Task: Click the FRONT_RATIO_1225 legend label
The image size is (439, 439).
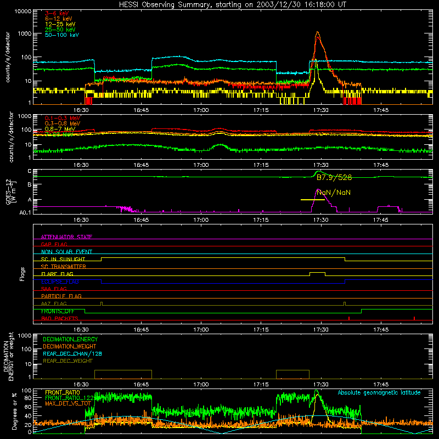Action: click(x=71, y=398)
